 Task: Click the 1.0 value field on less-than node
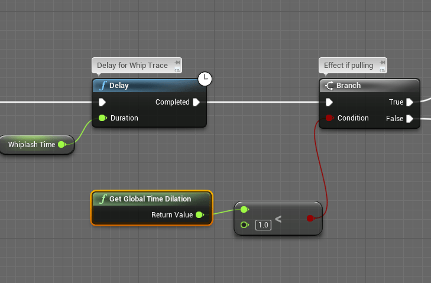pos(263,225)
